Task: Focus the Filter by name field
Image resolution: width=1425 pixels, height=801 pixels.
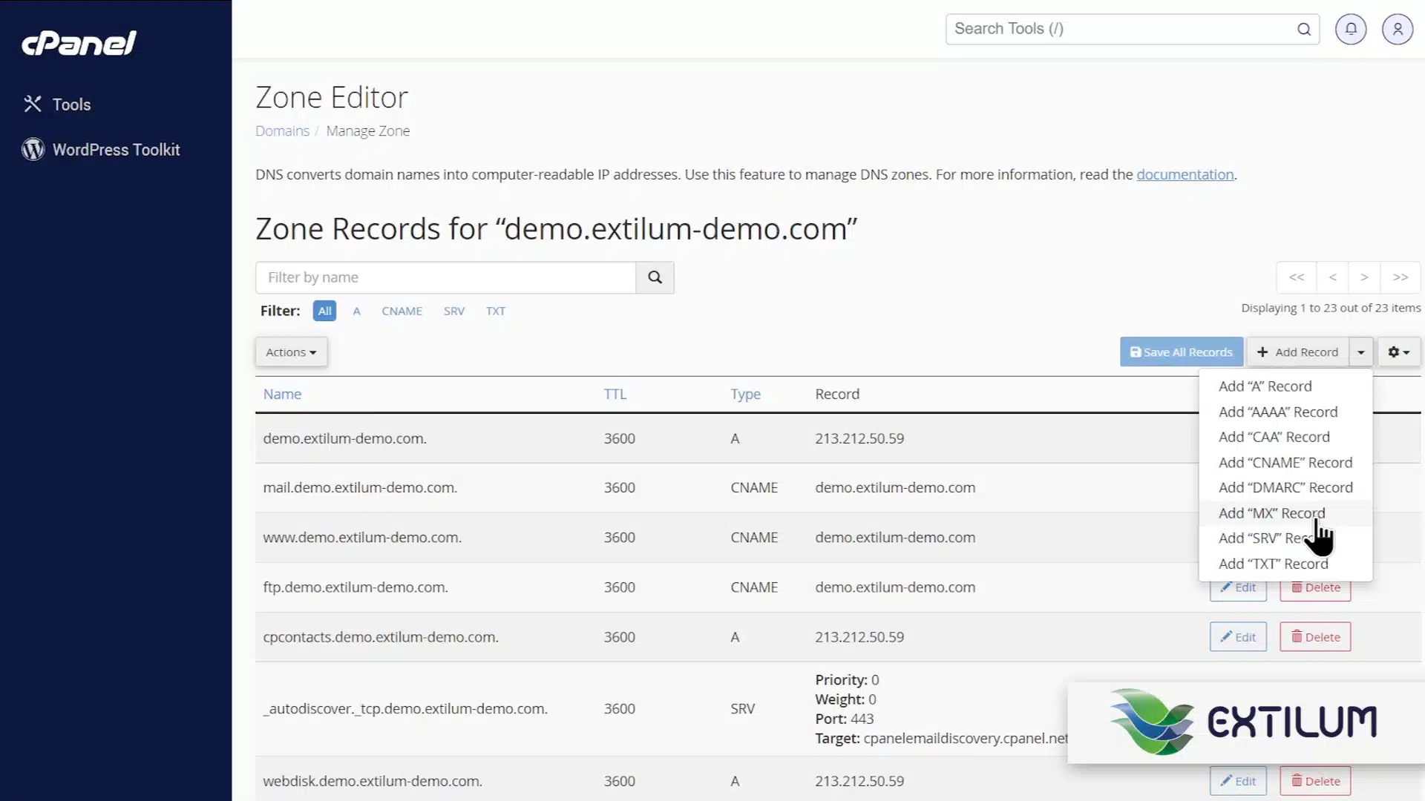Action: click(445, 277)
